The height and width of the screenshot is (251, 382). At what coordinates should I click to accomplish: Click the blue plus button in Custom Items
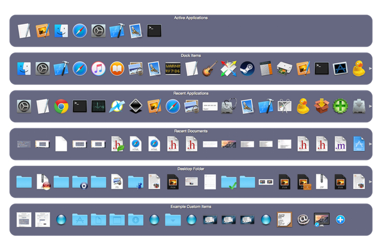point(340,220)
